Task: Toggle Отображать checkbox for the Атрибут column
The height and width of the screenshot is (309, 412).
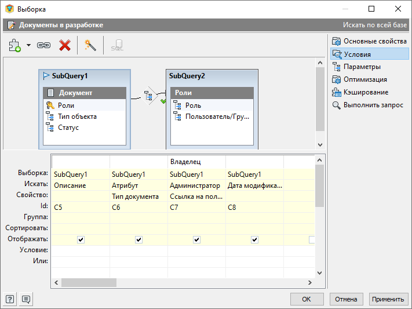Action: [x=138, y=239]
